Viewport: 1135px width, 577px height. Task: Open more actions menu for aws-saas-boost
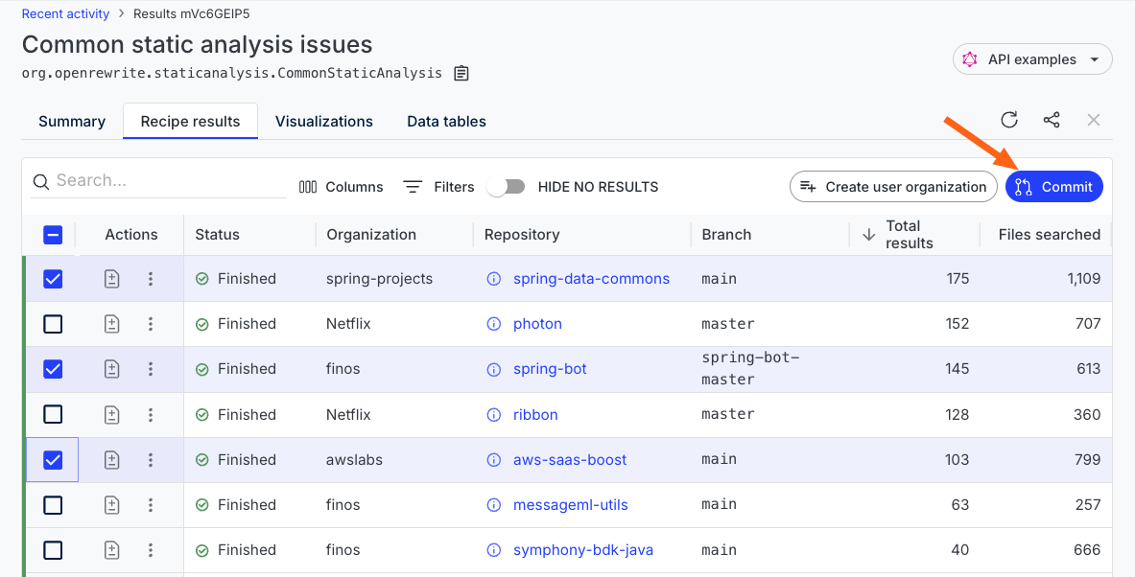coord(151,459)
